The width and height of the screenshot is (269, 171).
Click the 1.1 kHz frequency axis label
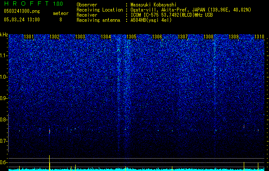click(x=4, y=56)
